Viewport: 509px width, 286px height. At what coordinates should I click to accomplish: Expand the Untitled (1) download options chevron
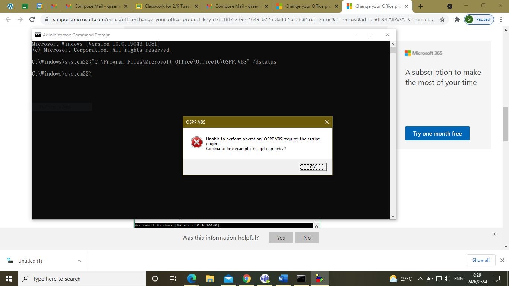79,261
